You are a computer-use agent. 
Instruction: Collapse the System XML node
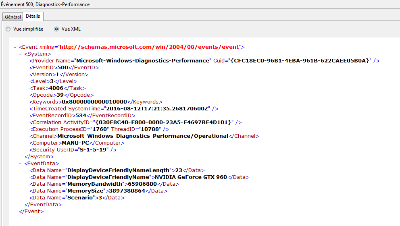20,54
